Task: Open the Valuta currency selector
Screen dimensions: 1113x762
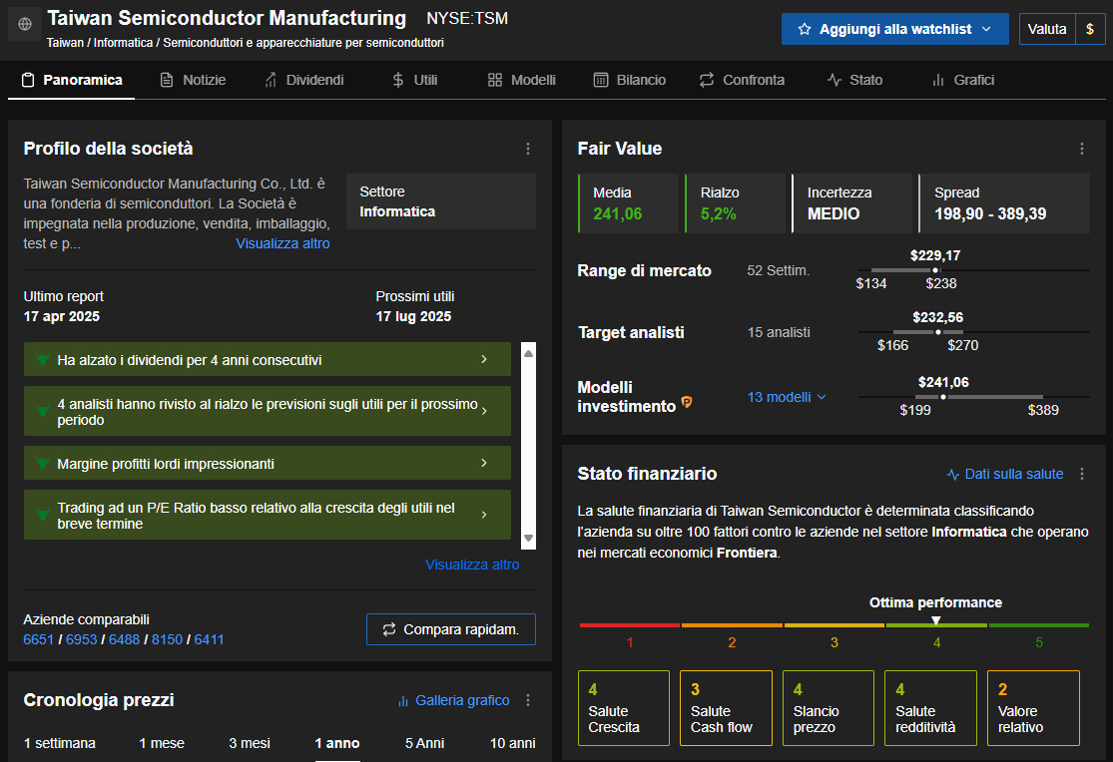Action: [x=1048, y=29]
